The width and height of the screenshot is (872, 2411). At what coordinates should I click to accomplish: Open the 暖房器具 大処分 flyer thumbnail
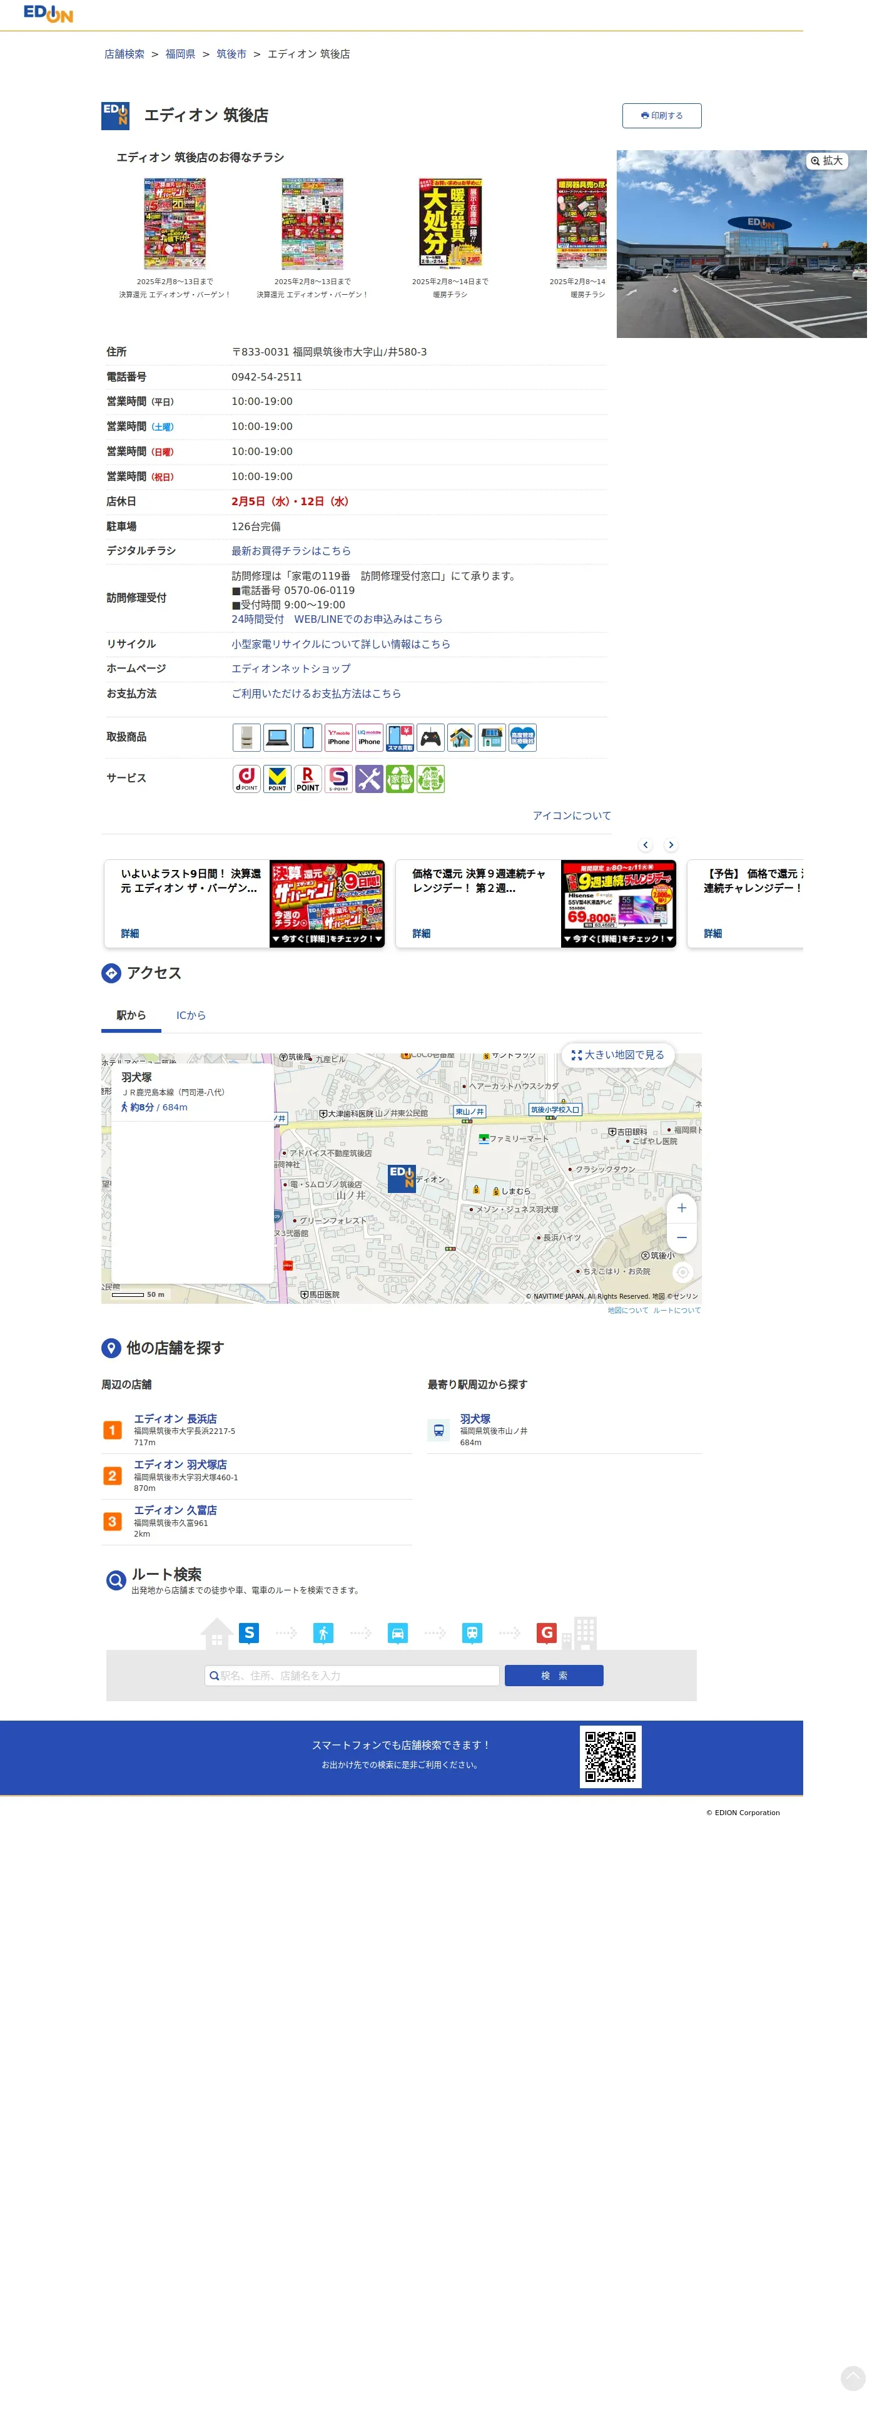point(450,223)
